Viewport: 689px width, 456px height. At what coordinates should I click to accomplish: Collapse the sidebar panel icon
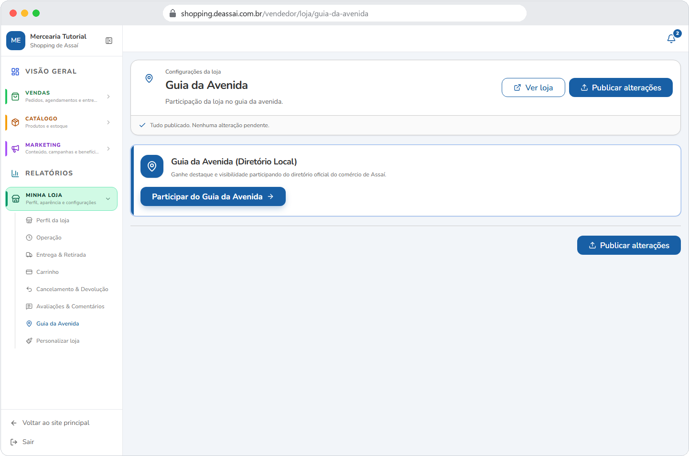tap(109, 41)
